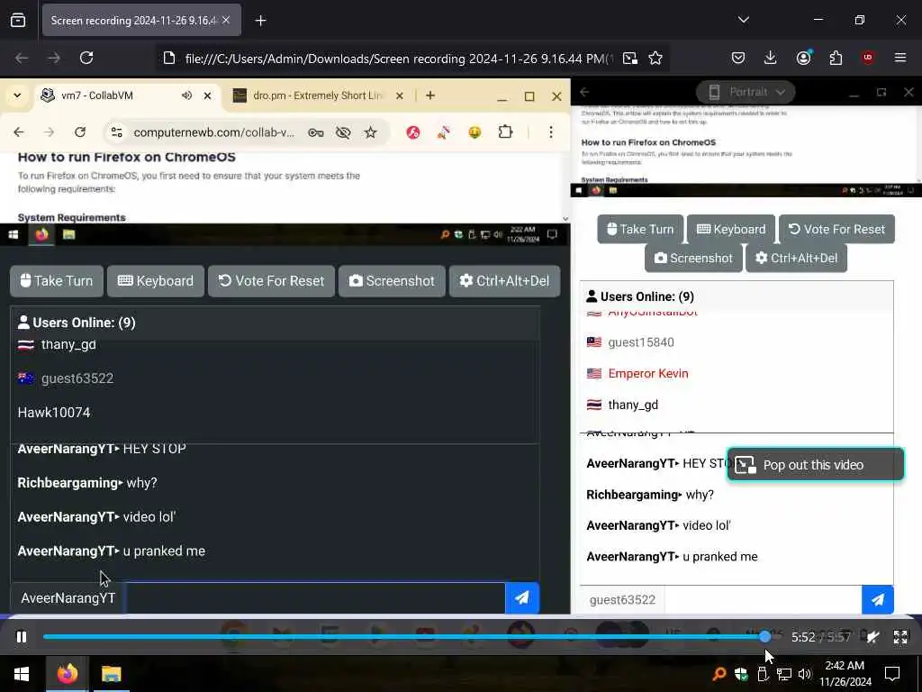The width and height of the screenshot is (922, 692).
Task: Close the Screen recording tab in Firefox
Action: coord(226,21)
